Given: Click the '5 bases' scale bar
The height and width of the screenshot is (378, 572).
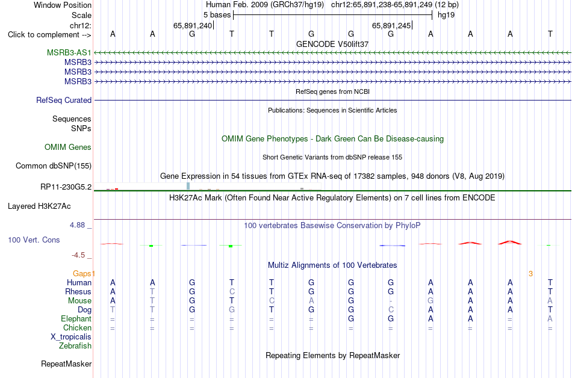Looking at the screenshot, I should click(333, 15).
